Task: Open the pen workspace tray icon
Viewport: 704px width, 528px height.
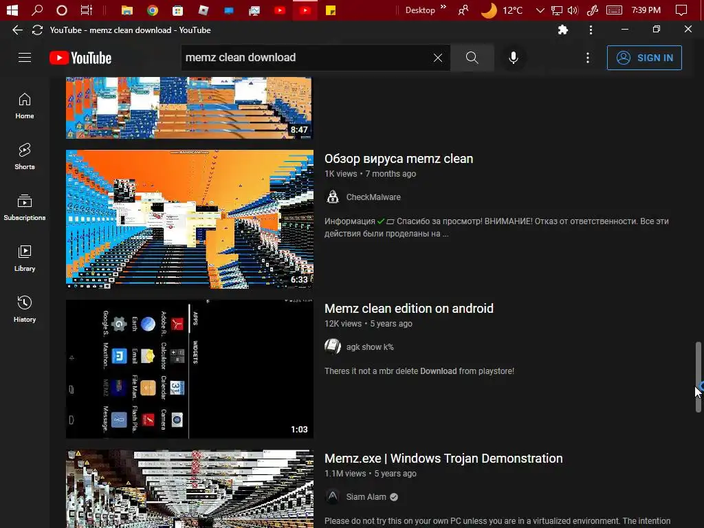Action: pyautogui.click(x=592, y=10)
